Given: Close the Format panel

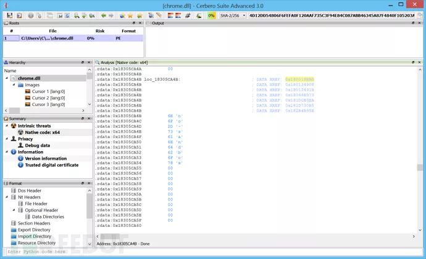Looking at the screenshot, I should [x=88, y=183].
